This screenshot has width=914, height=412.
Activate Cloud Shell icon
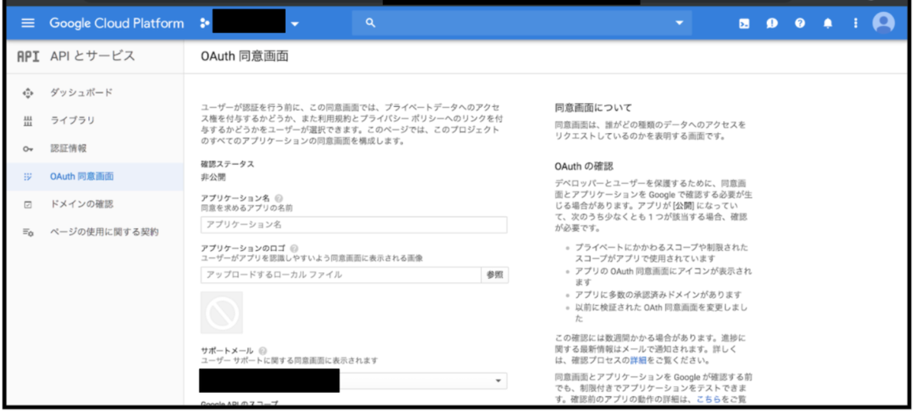pyautogui.click(x=744, y=24)
